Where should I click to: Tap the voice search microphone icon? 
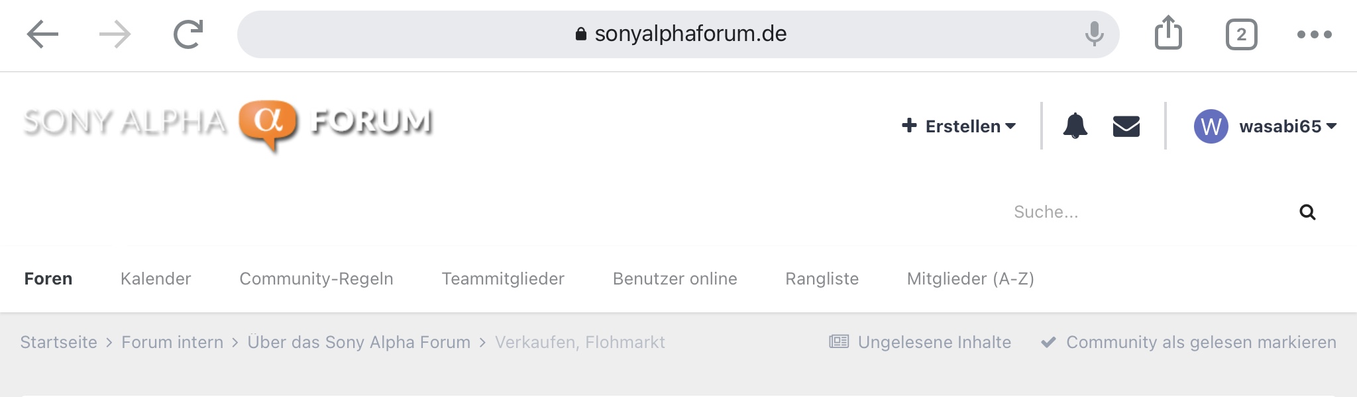coord(1094,34)
